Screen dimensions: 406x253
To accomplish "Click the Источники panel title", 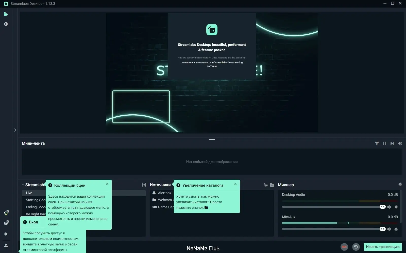I will (160, 185).
